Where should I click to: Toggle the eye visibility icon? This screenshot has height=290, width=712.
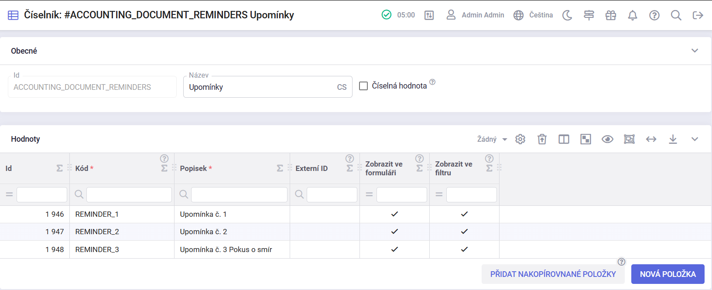tap(608, 139)
